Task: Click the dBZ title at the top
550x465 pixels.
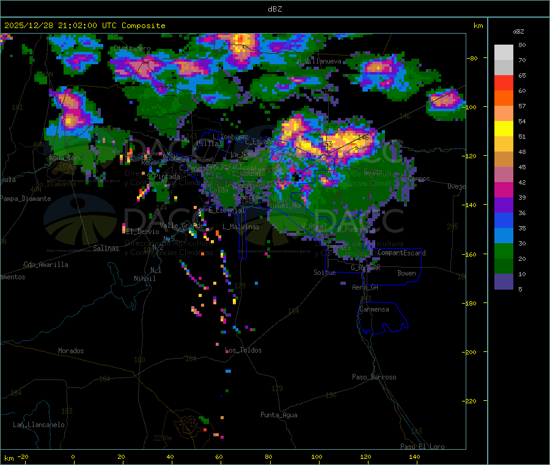Action: coord(274,9)
